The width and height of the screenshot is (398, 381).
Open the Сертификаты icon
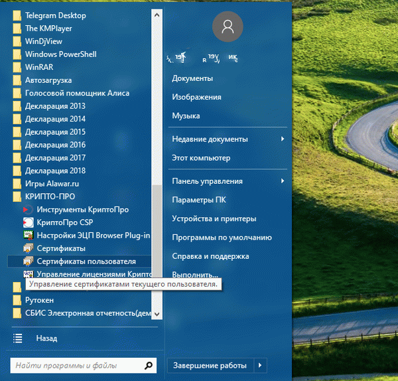click(x=28, y=248)
